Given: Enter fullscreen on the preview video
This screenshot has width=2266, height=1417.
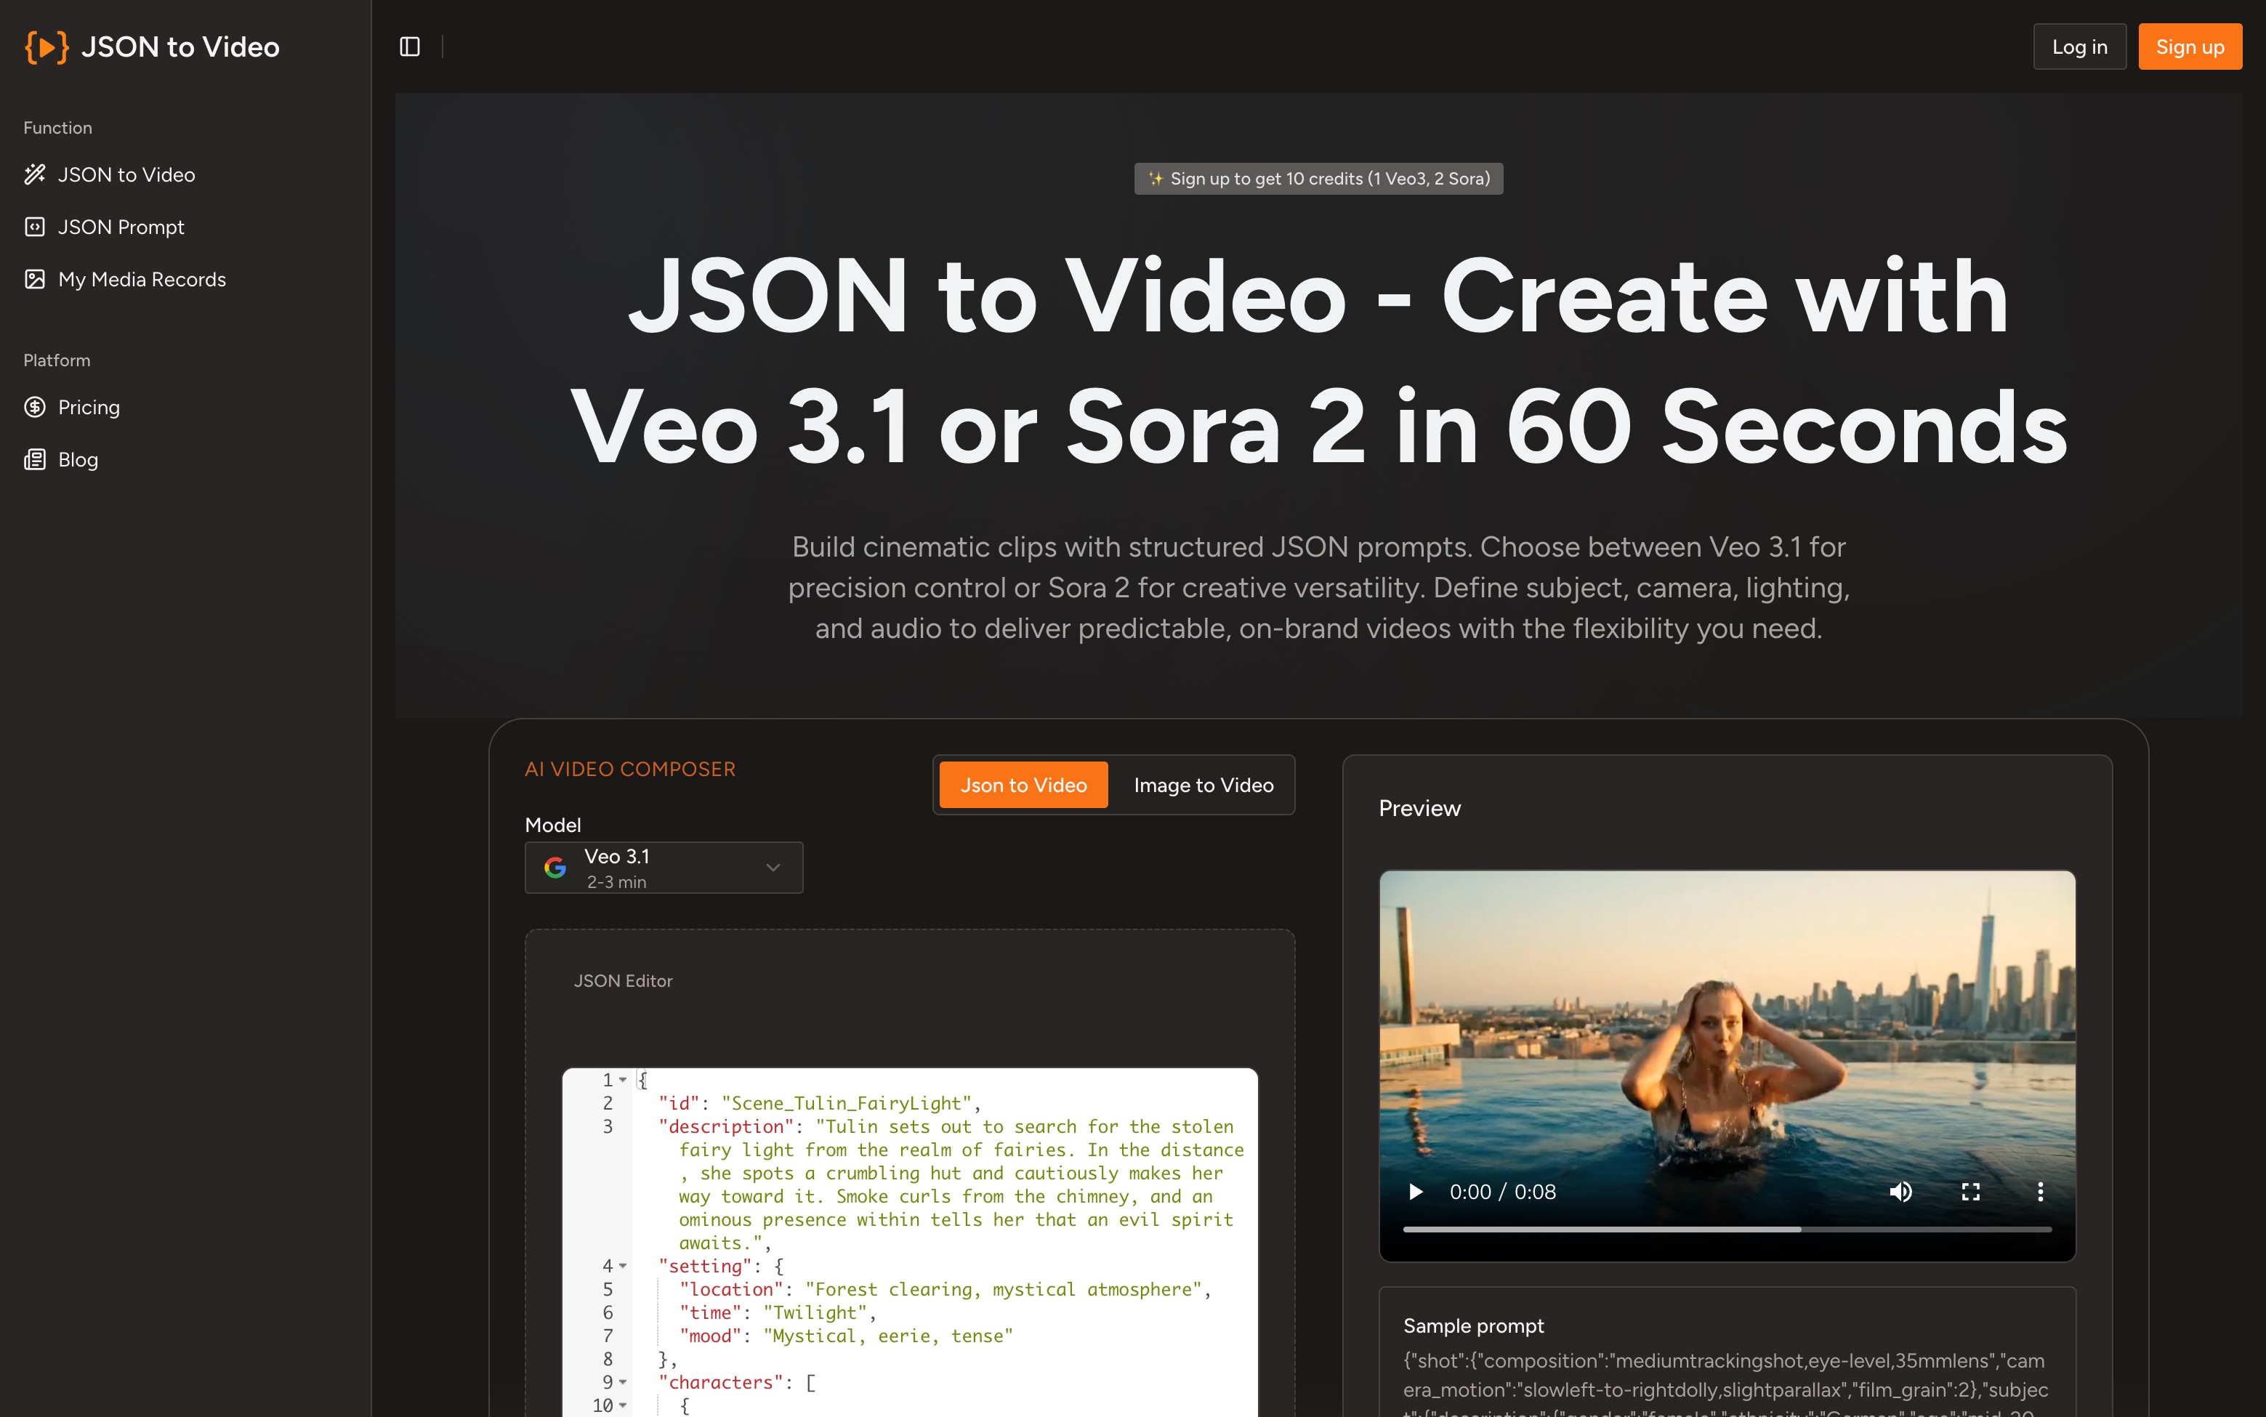Looking at the screenshot, I should (x=1971, y=1191).
